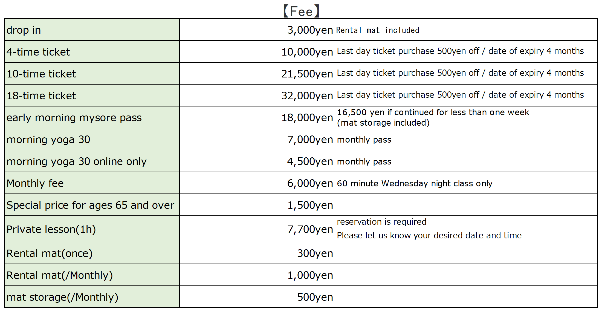Click the "Private lesson(1h)" cell
Viewport: 602px width, 312px height.
tap(51, 229)
